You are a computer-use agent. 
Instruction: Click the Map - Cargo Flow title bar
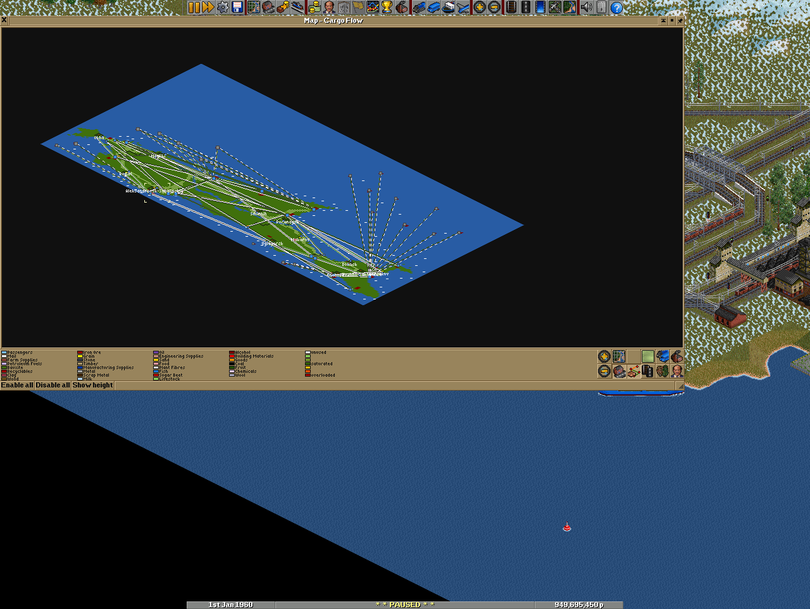click(x=333, y=20)
